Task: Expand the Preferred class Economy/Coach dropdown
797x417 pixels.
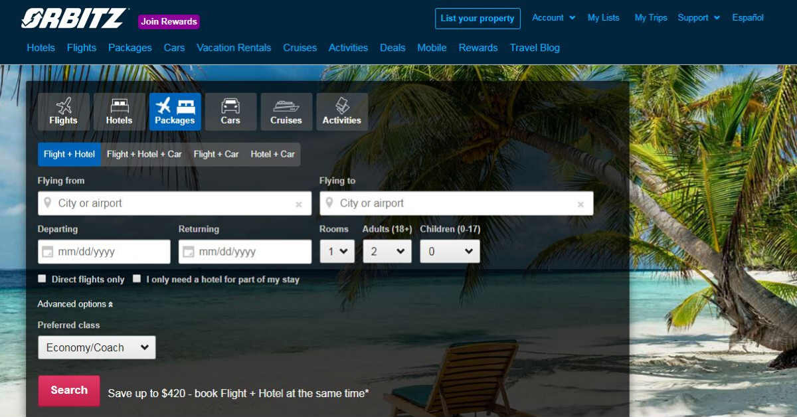Action: [x=97, y=347]
